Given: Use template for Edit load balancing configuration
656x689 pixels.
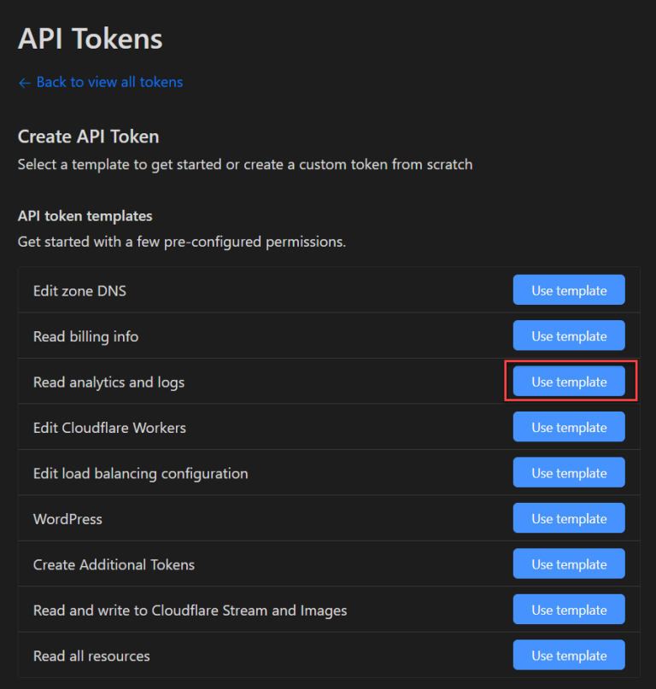Looking at the screenshot, I should [568, 472].
